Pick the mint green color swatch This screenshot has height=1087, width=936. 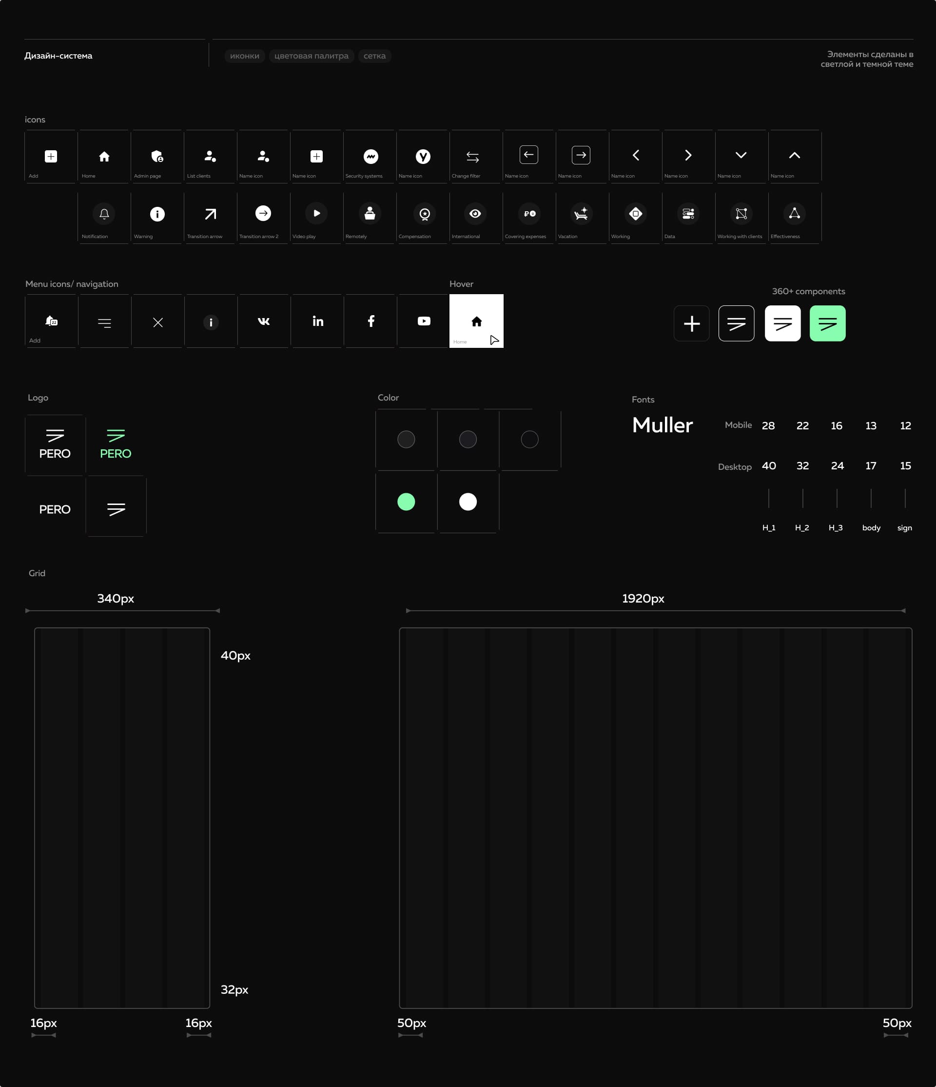tap(406, 502)
